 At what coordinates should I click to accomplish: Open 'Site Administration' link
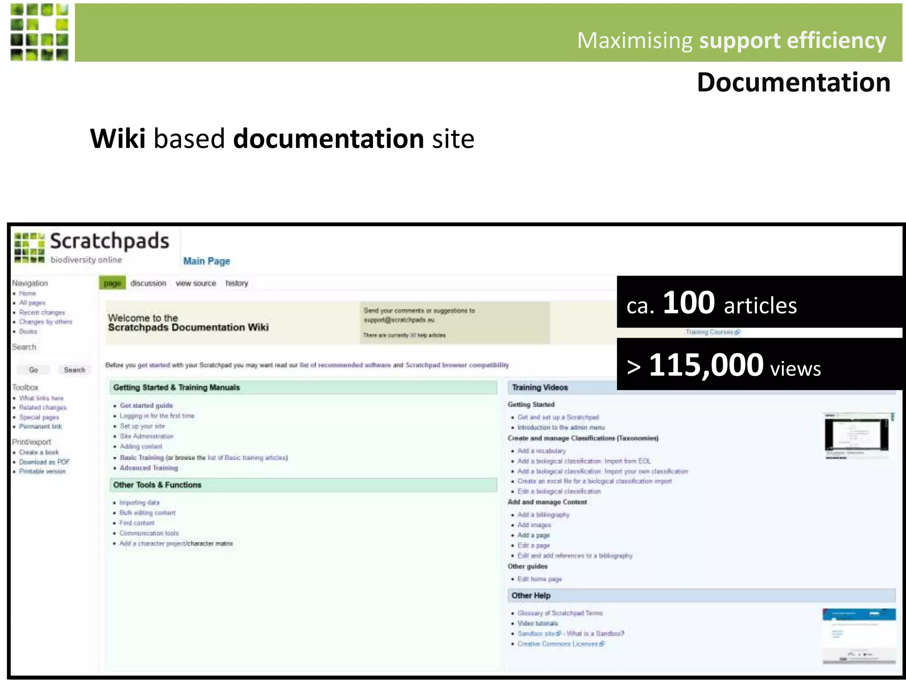(146, 437)
